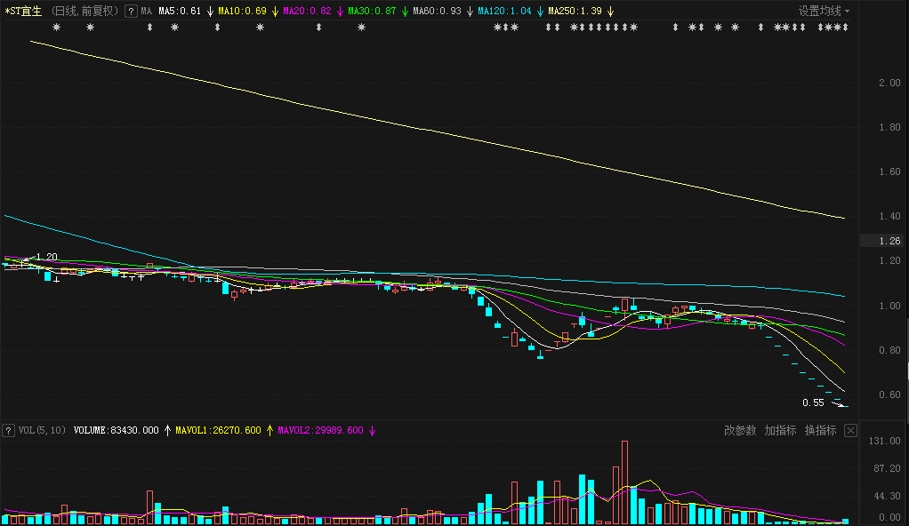
Task: Close the volume indicator panel
Action: (x=850, y=431)
